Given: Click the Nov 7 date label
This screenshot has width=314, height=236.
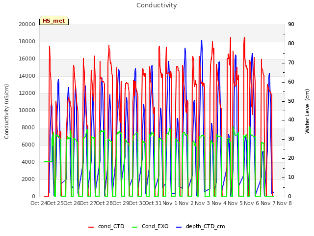Looking at the screenshot, I should tap(268, 203).
